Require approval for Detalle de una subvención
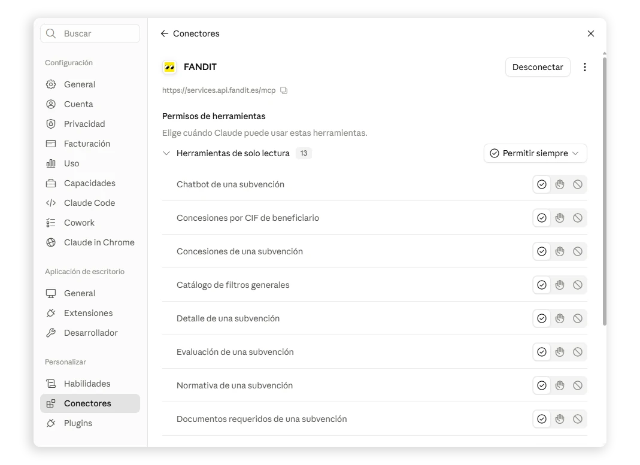Image resolution: width=640 pixels, height=465 pixels. [560, 318]
